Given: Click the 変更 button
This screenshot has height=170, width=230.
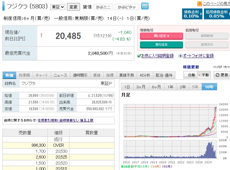Looking at the screenshot, I should [x=73, y=7].
